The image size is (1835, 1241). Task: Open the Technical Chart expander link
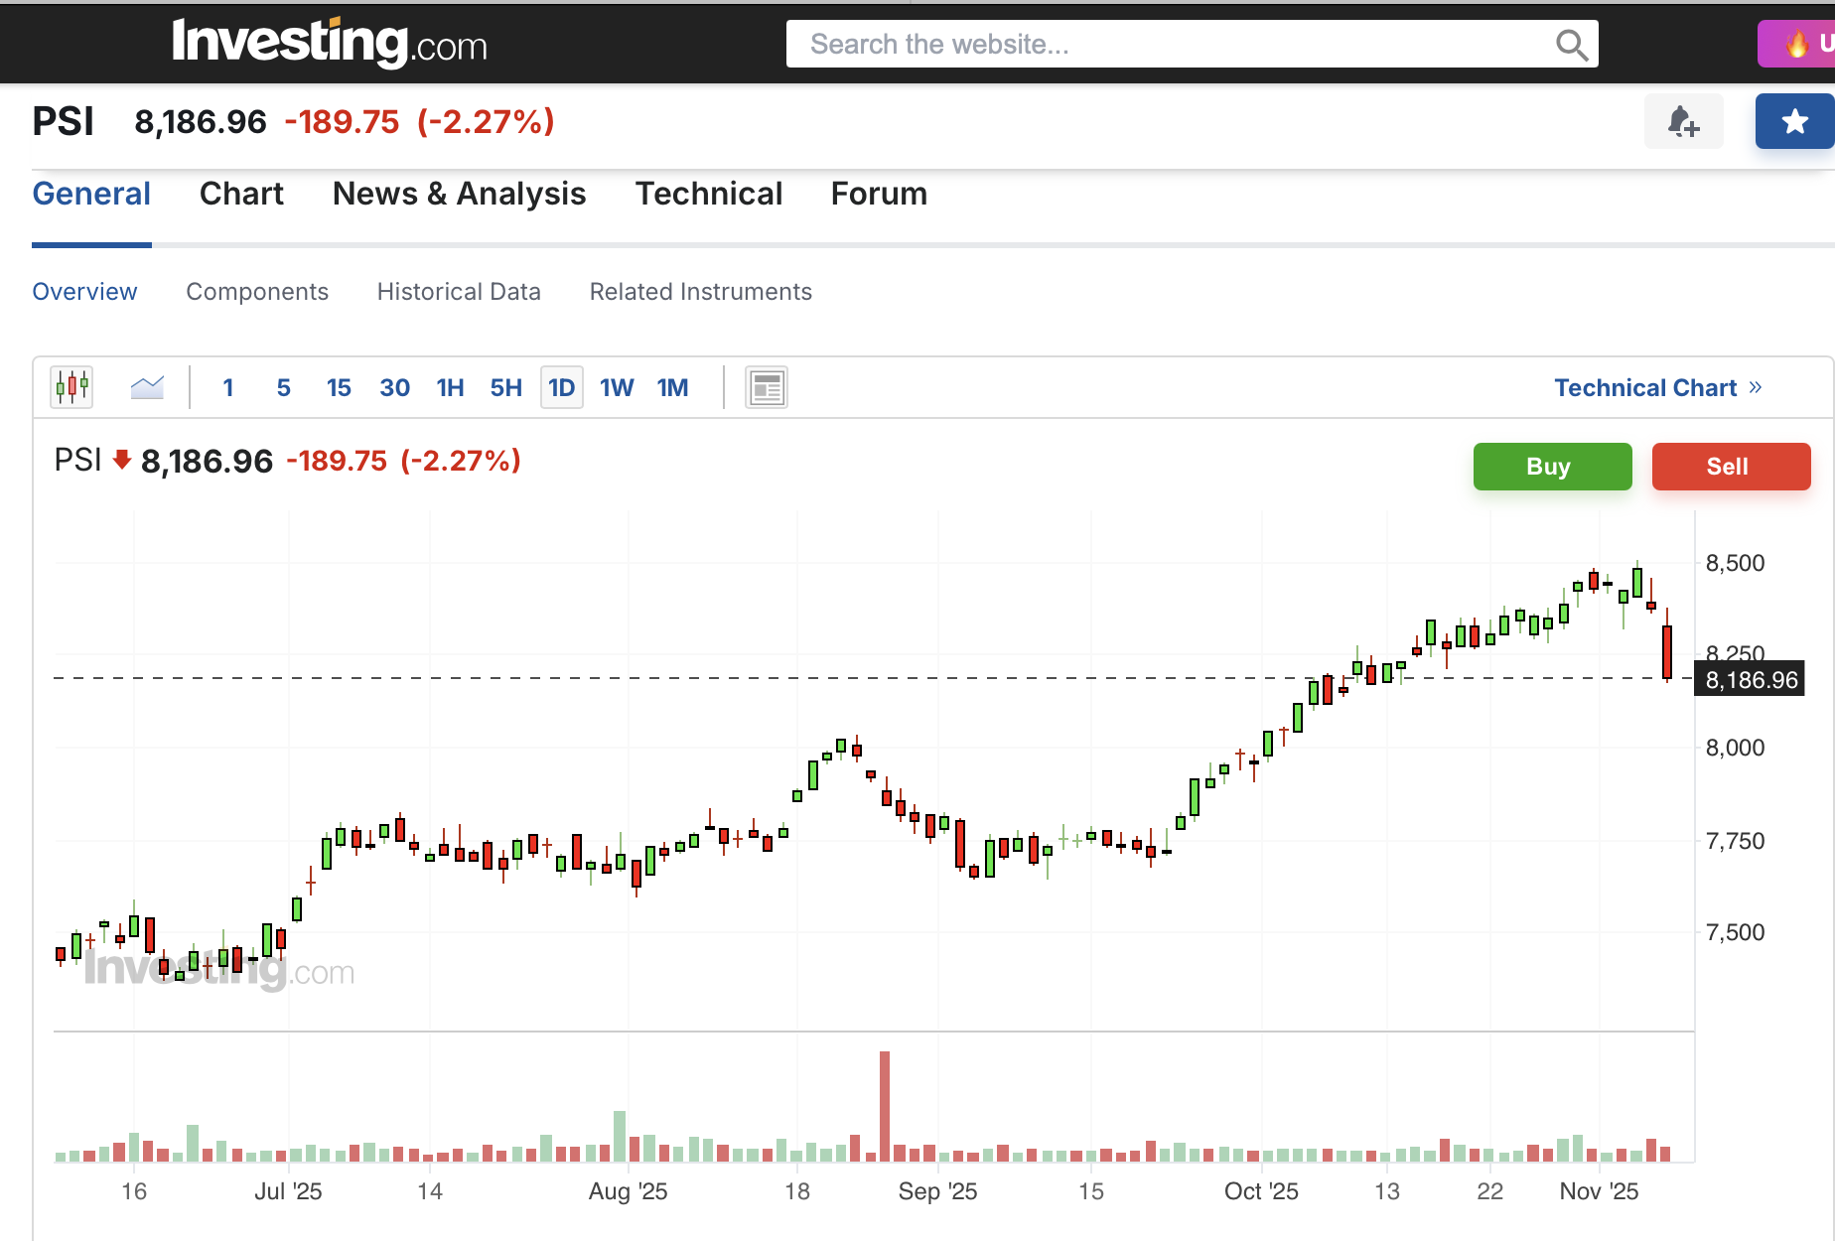click(x=1657, y=387)
